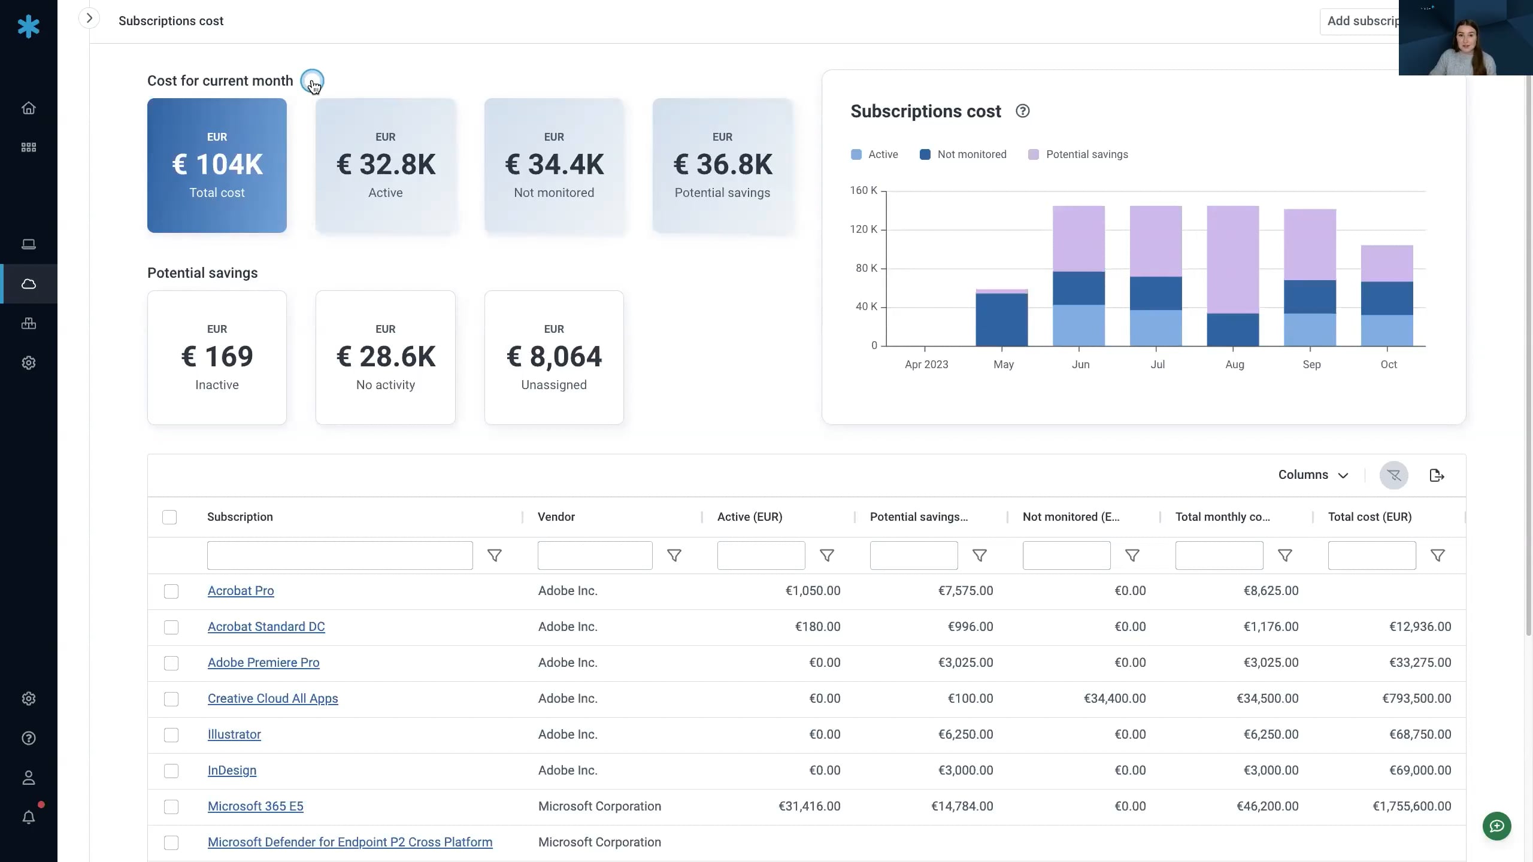This screenshot has width=1533, height=862.
Task: Expand the Columns dropdown
Action: (x=1313, y=475)
